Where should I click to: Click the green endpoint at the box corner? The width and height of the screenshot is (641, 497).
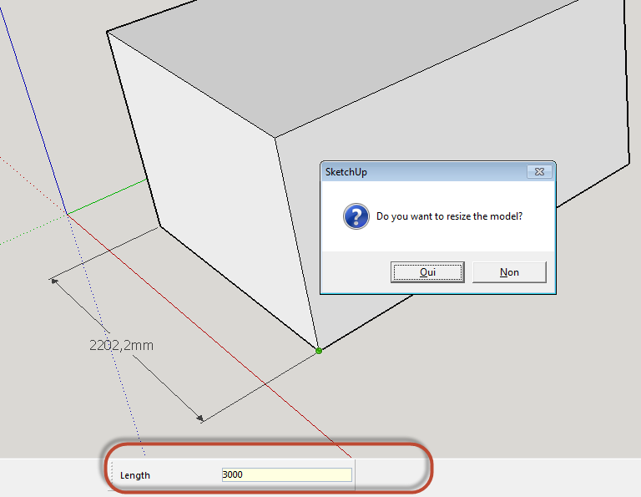coord(319,351)
